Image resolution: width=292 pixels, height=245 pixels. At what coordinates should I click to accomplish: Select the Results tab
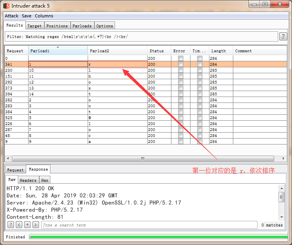coord(15,25)
